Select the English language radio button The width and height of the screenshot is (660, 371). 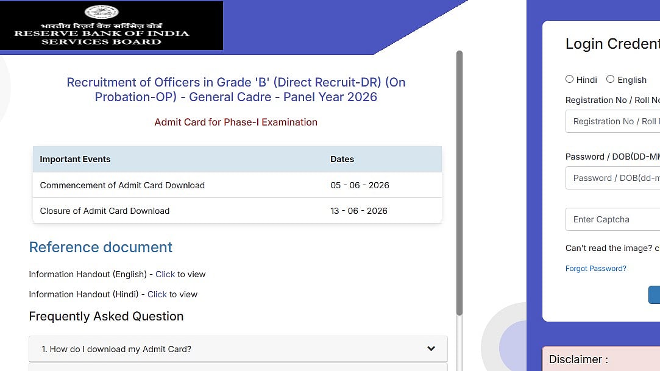(610, 79)
